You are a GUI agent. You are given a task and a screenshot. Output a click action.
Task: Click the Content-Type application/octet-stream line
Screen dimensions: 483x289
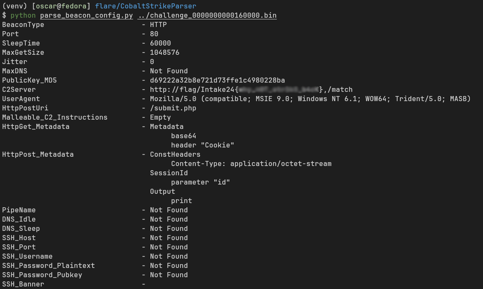[251, 163]
